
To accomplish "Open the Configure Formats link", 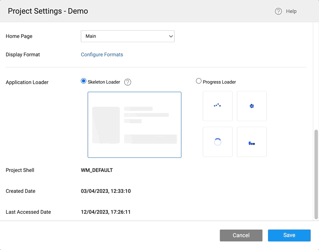I will tap(102, 55).
